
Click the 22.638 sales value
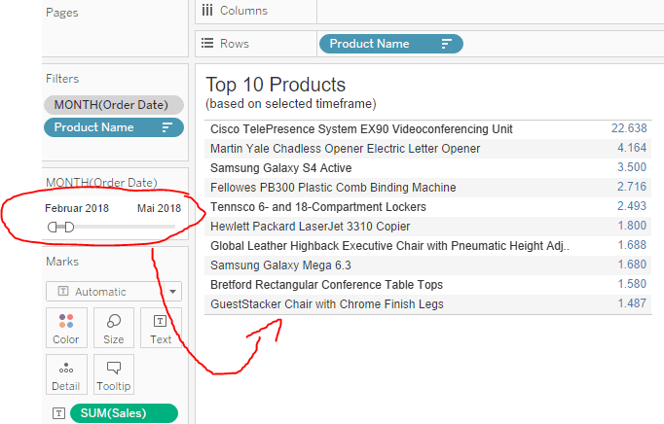[629, 128]
